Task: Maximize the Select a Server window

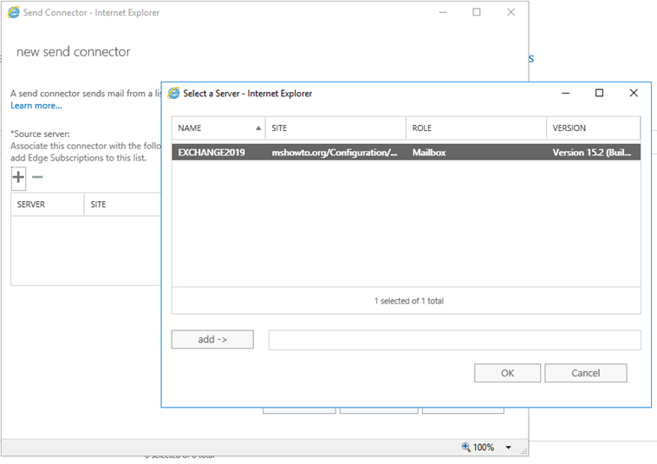Action: 599,93
